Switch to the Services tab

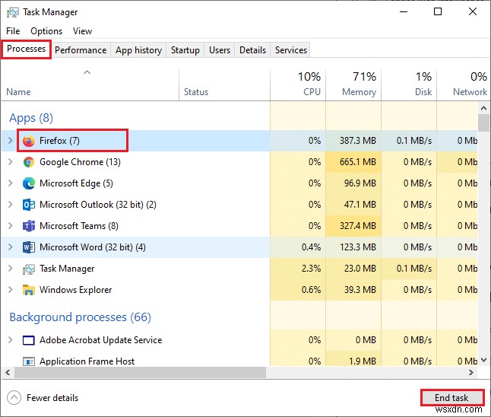(x=290, y=50)
